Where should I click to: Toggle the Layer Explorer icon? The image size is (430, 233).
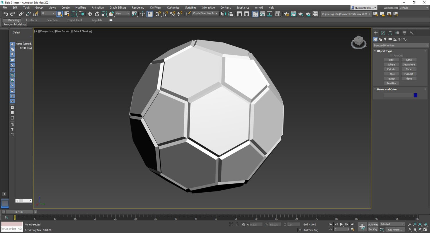247,14
